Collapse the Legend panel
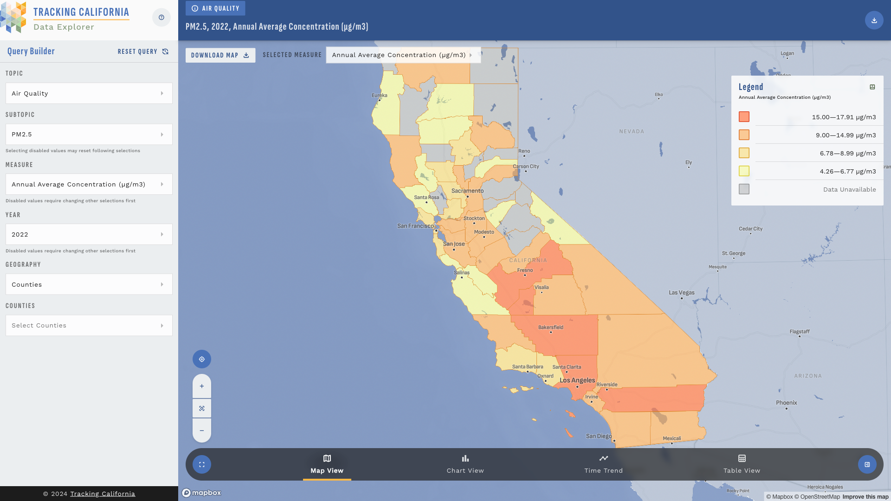 872,87
